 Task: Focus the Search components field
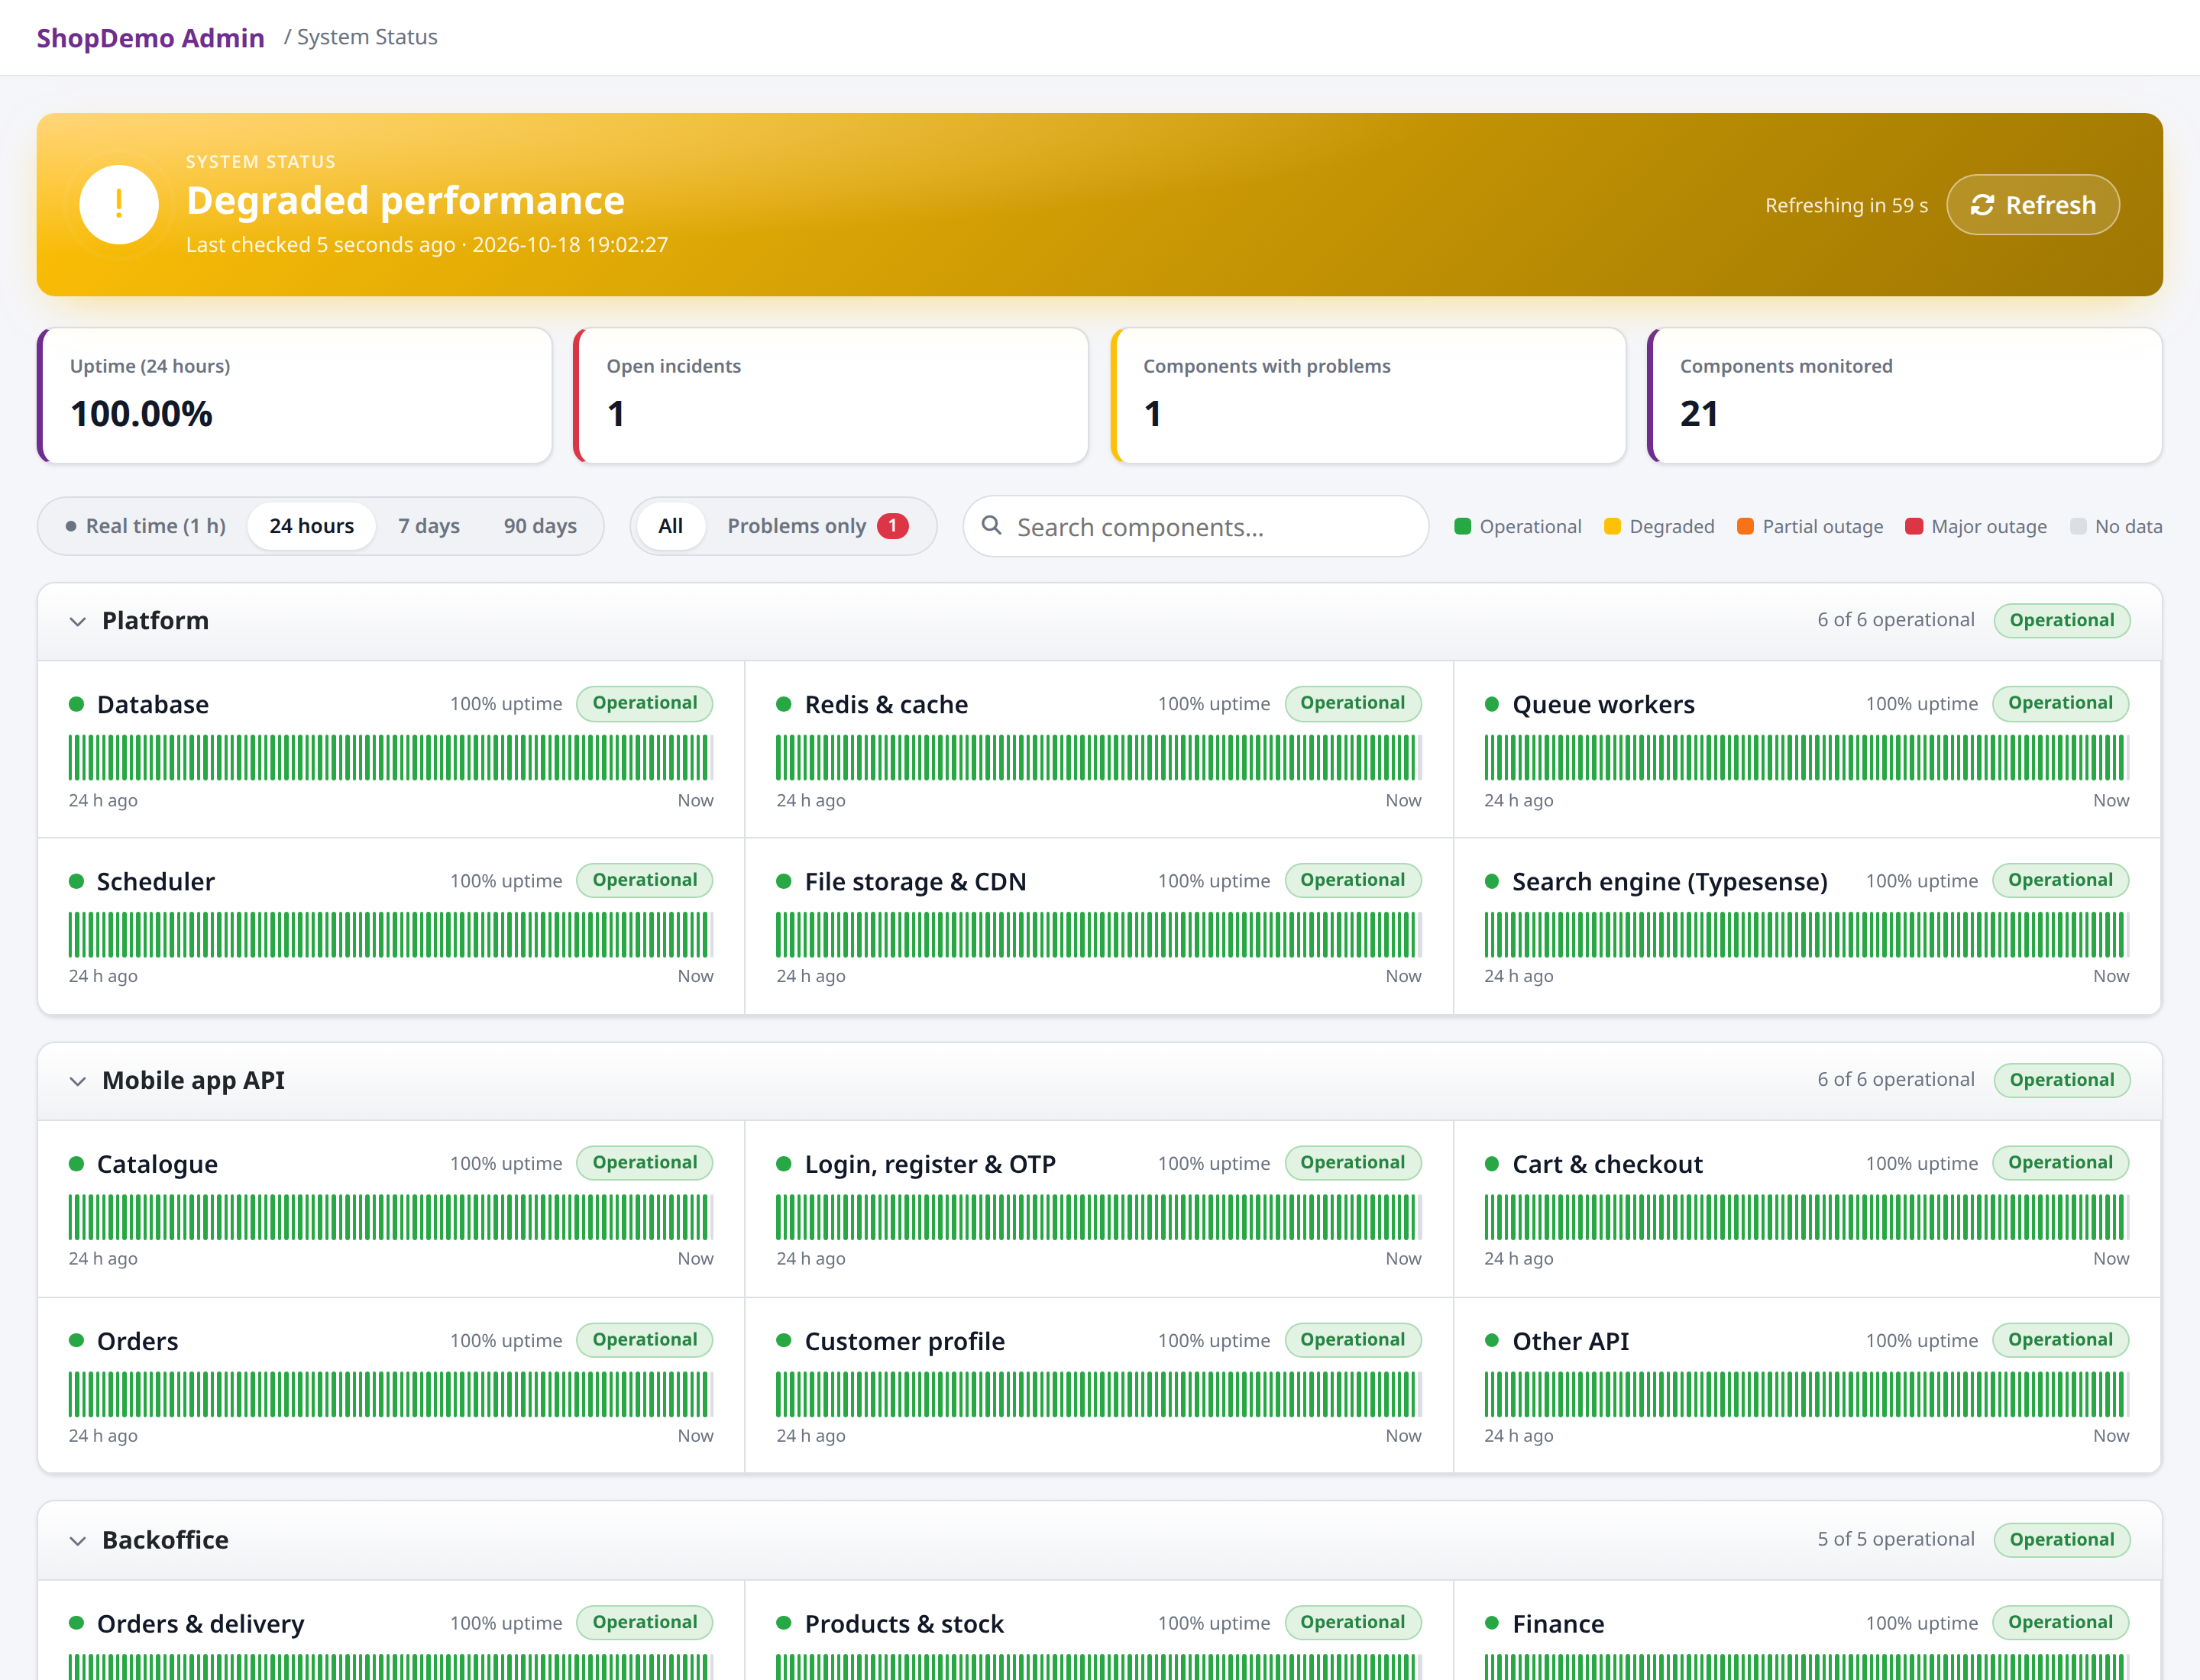click(1195, 526)
